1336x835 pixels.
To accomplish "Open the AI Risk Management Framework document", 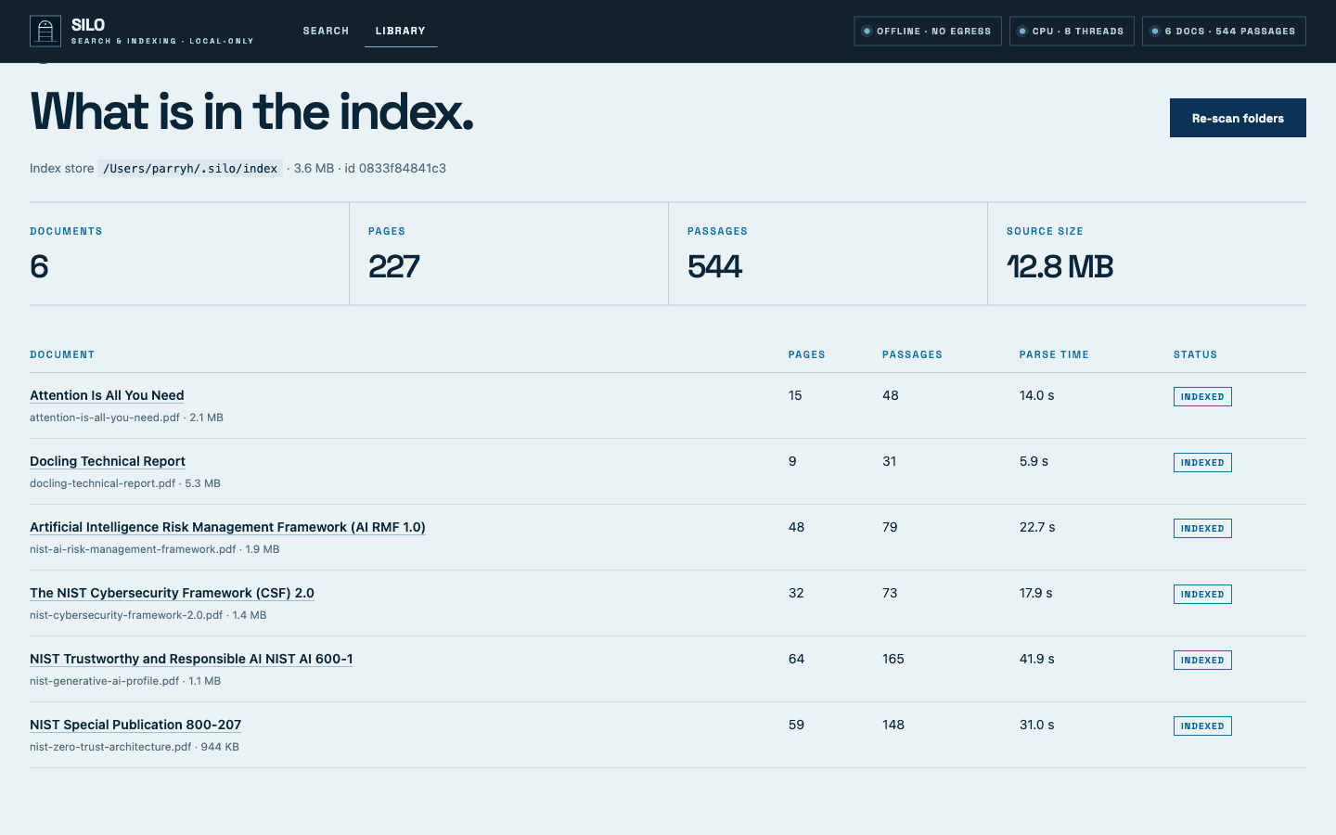I will (227, 527).
